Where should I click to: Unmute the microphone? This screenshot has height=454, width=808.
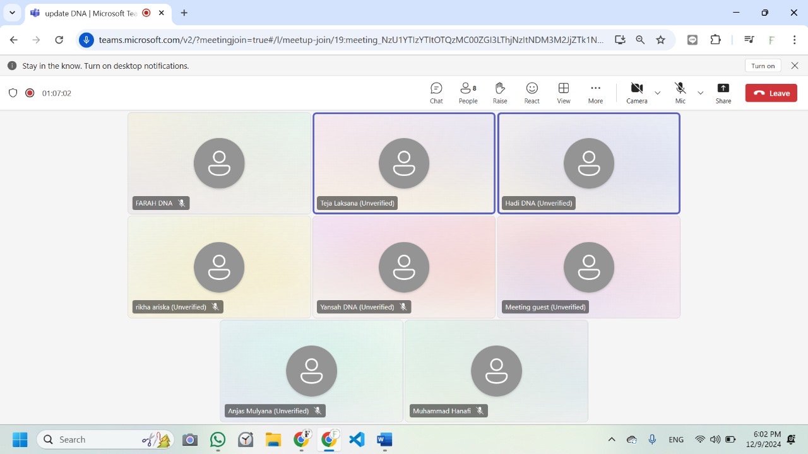click(680, 93)
